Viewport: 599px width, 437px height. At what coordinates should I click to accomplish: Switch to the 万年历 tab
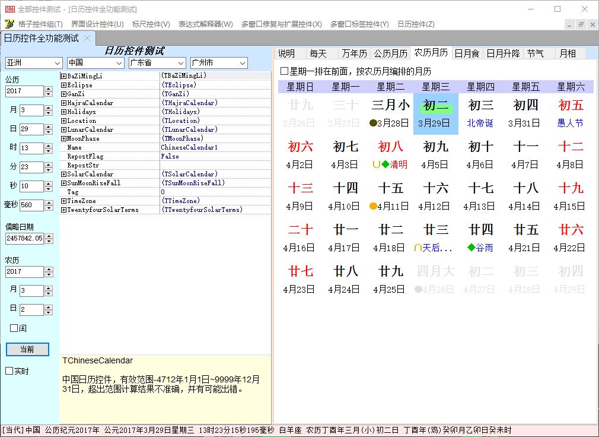[353, 53]
